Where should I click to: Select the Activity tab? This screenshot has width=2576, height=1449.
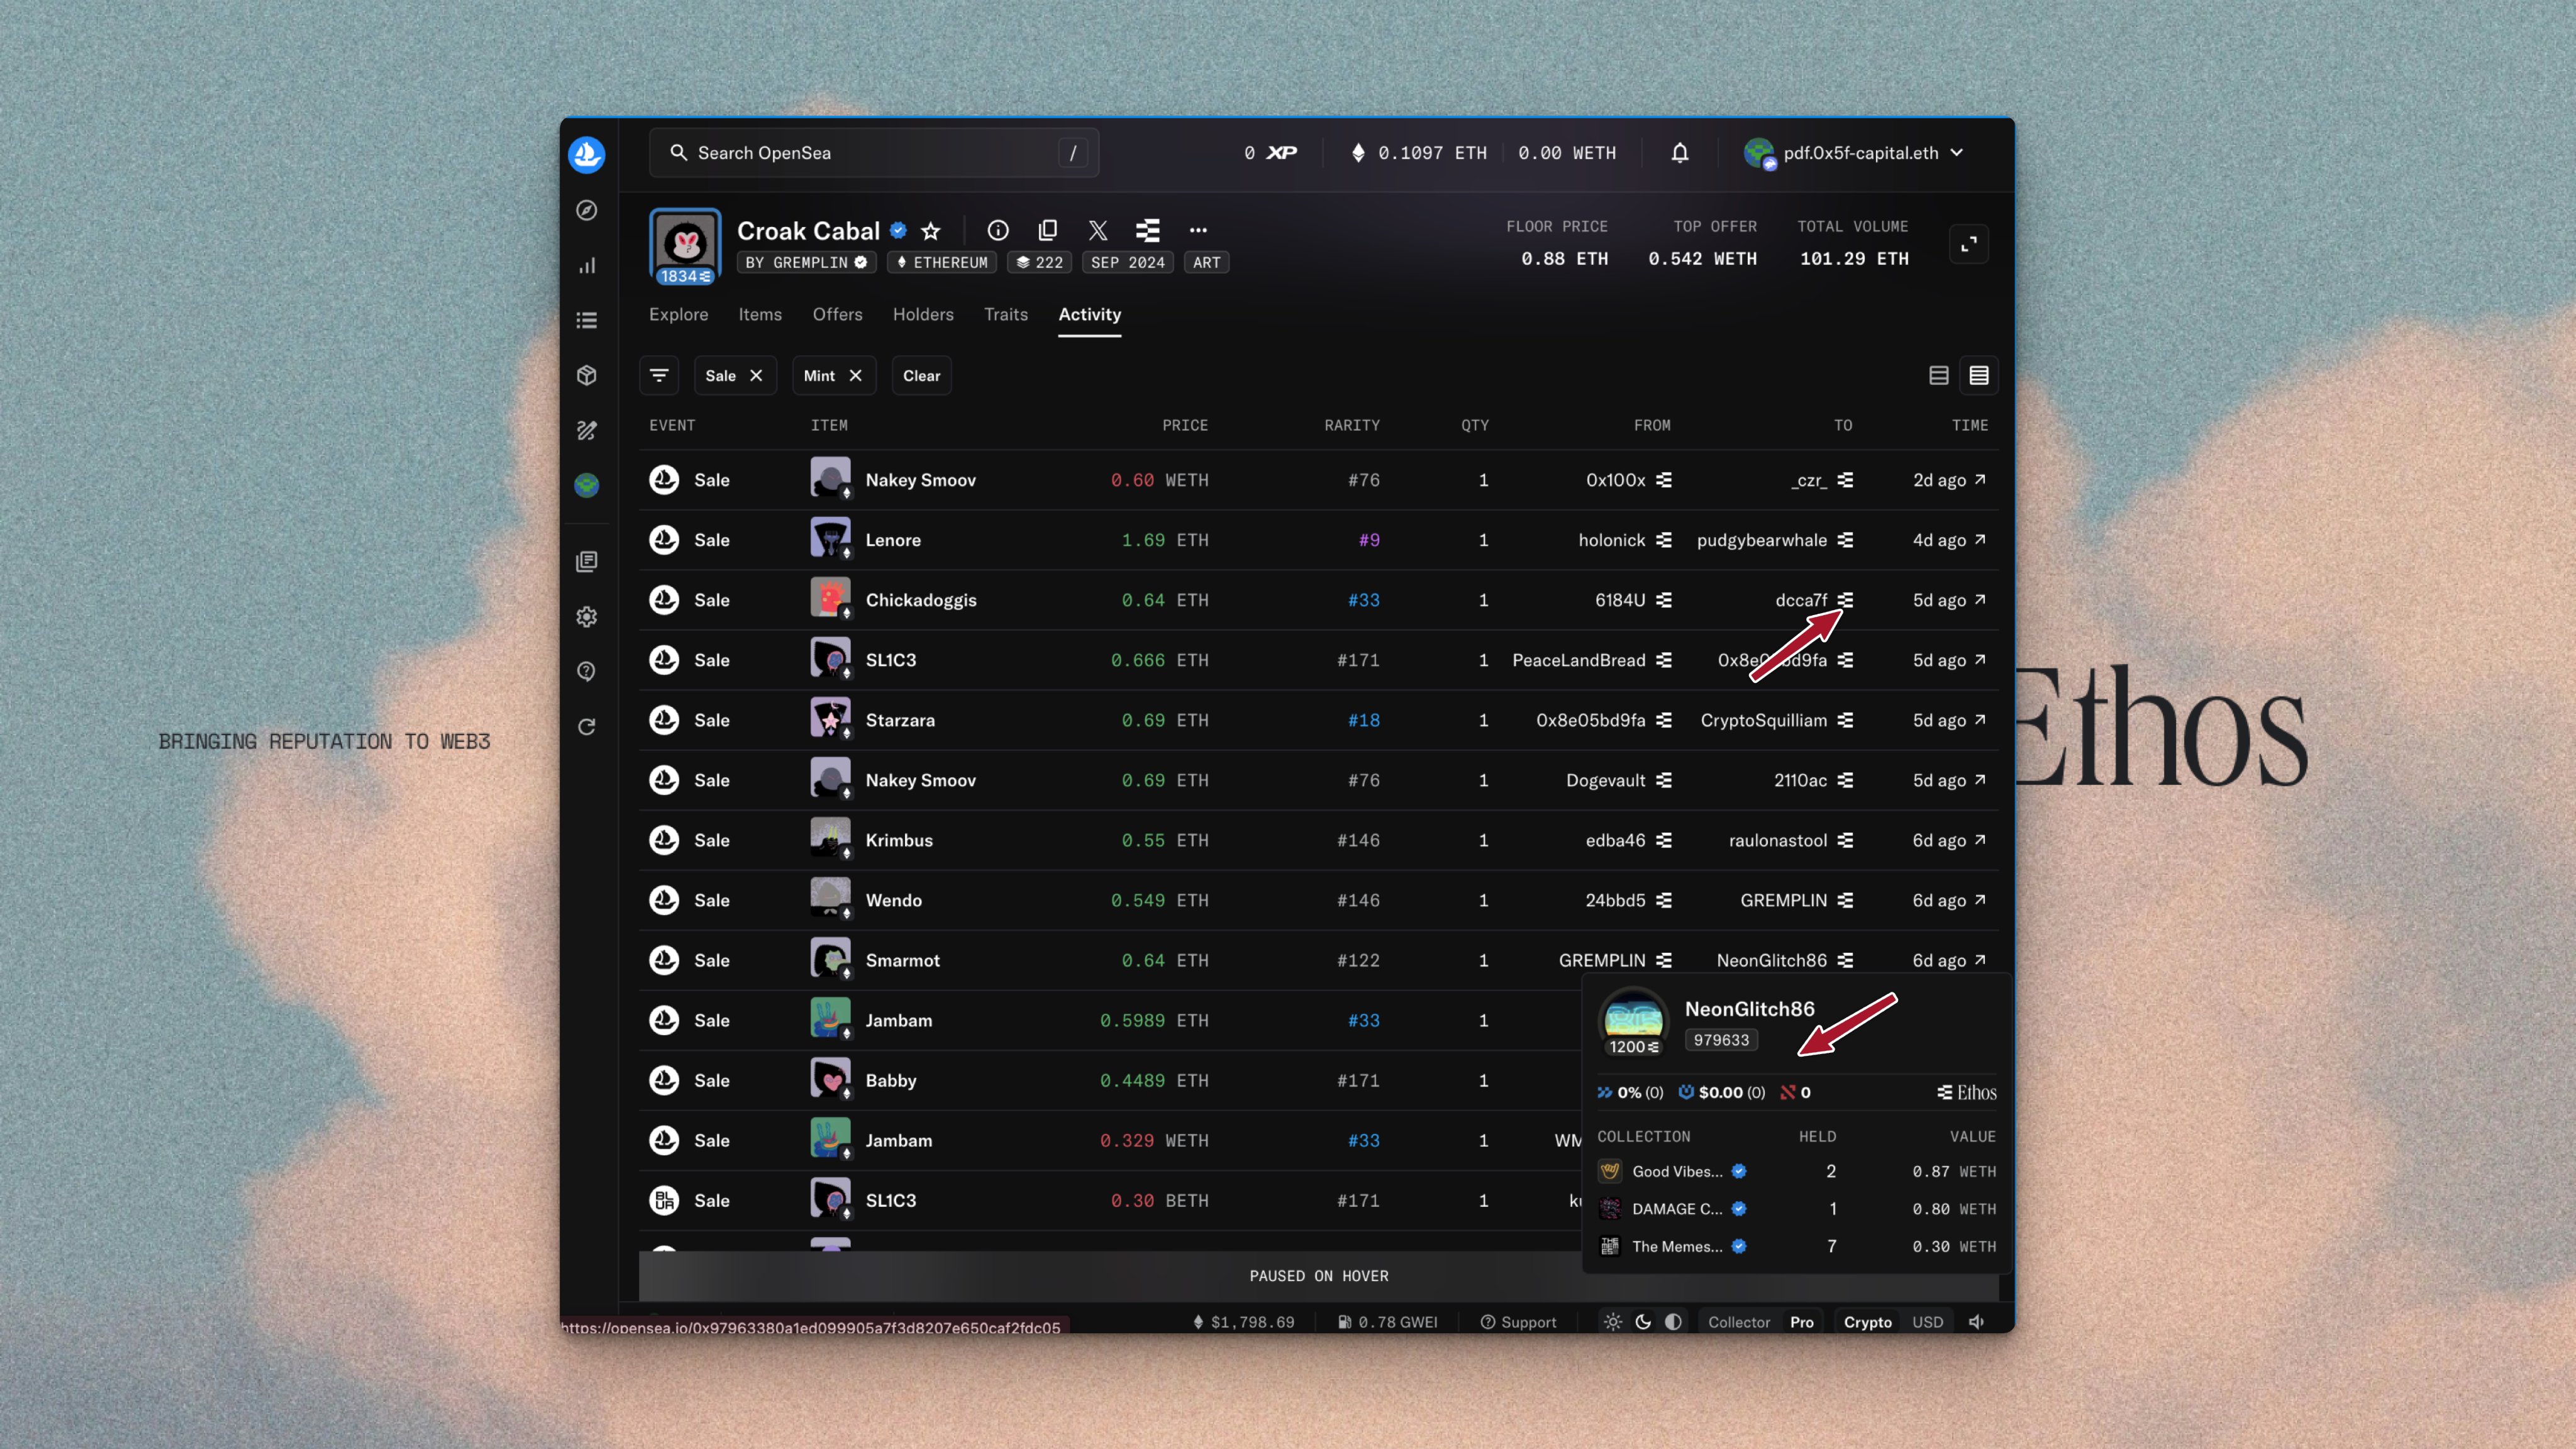click(x=1090, y=314)
